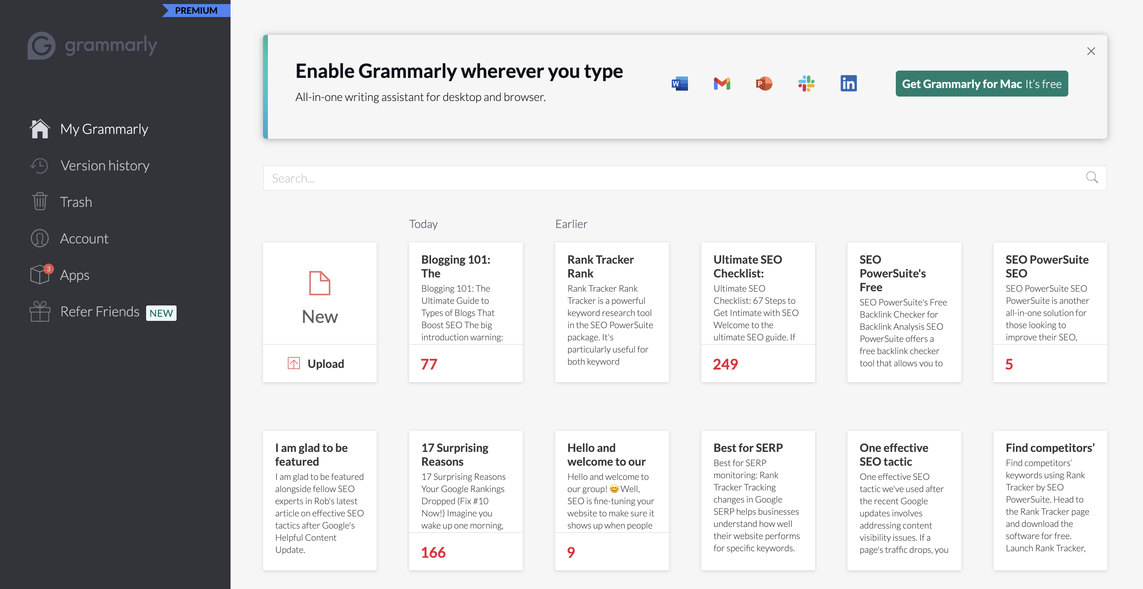Screen dimensions: 1143x589
Task: Click the Slack icon in banner
Action: tap(806, 84)
